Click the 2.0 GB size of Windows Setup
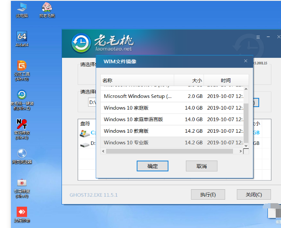Viewport: 281px width, 228px height. (195, 96)
